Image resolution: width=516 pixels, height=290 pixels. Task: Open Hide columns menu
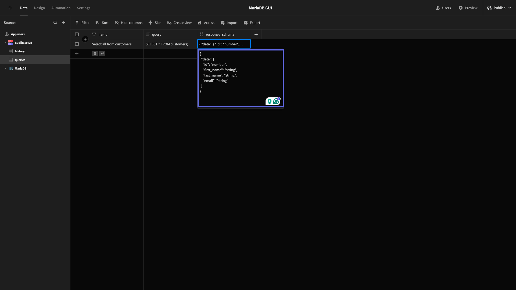[128, 23]
